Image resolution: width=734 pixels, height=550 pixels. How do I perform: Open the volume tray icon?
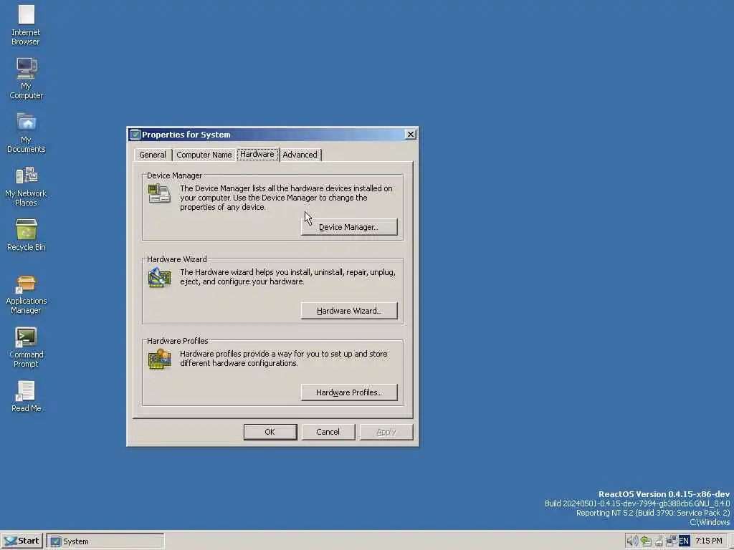[x=633, y=541]
